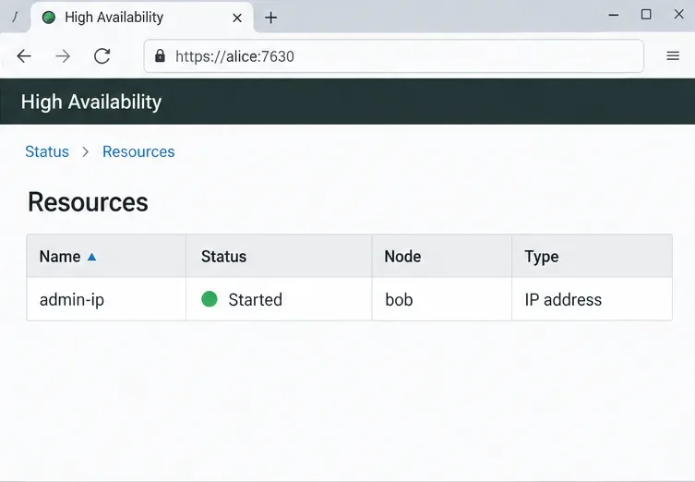Open the Resources breadcrumb link

point(138,151)
